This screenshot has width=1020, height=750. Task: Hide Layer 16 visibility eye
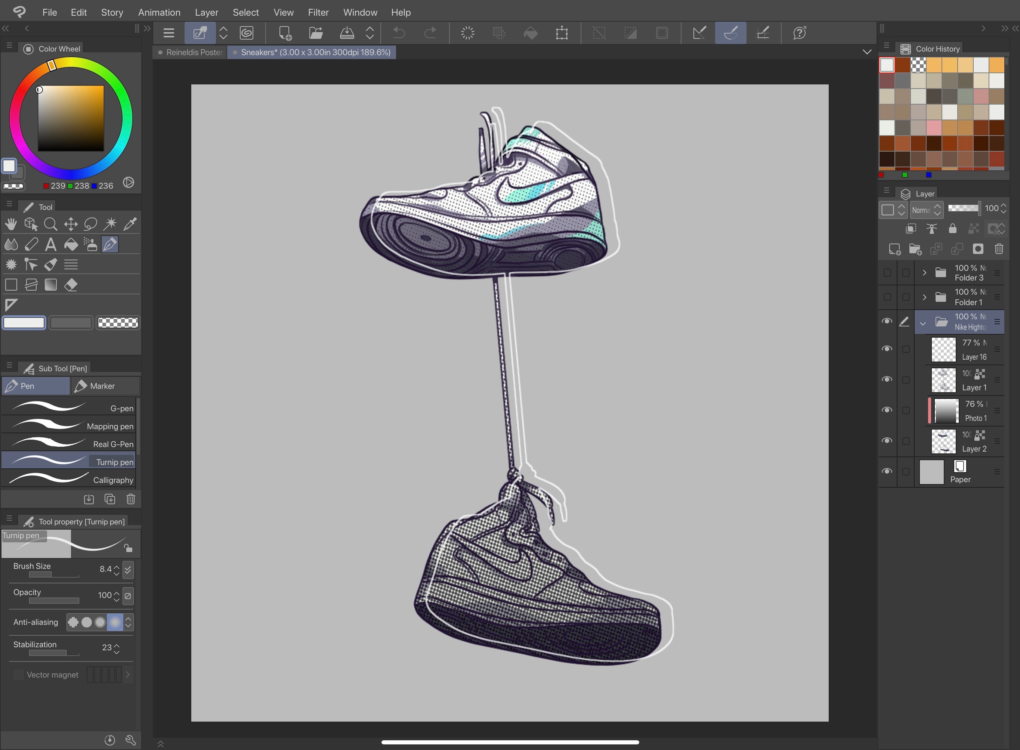(887, 349)
